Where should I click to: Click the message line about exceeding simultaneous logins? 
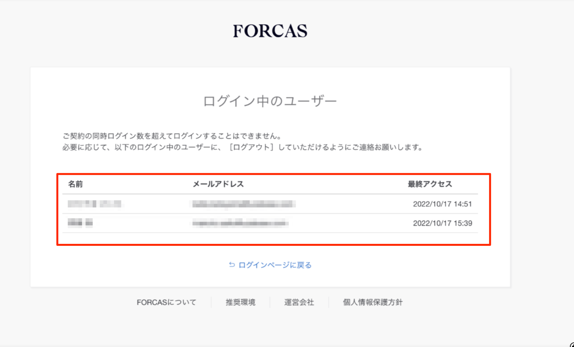pyautogui.click(x=172, y=136)
